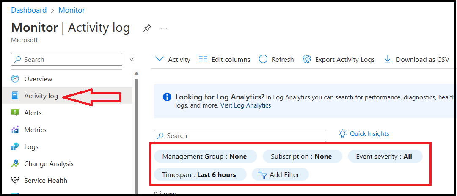Click Edit columns in the toolbar
Screen dimensions: 457x196
click(x=224, y=60)
